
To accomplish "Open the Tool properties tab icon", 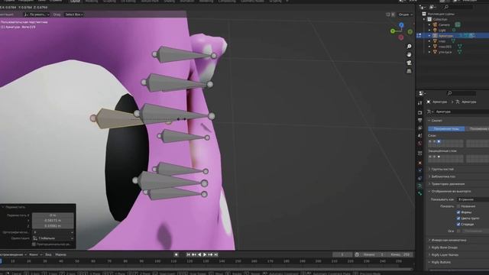I will 419,103.
